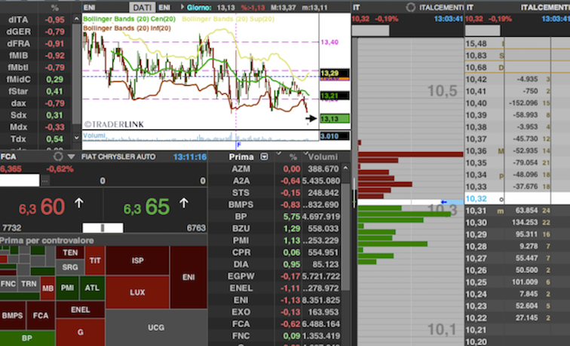Image resolution: width=570 pixels, height=346 pixels.
Task: Click the TEN tile in treemap
Action: pyautogui.click(x=70, y=253)
